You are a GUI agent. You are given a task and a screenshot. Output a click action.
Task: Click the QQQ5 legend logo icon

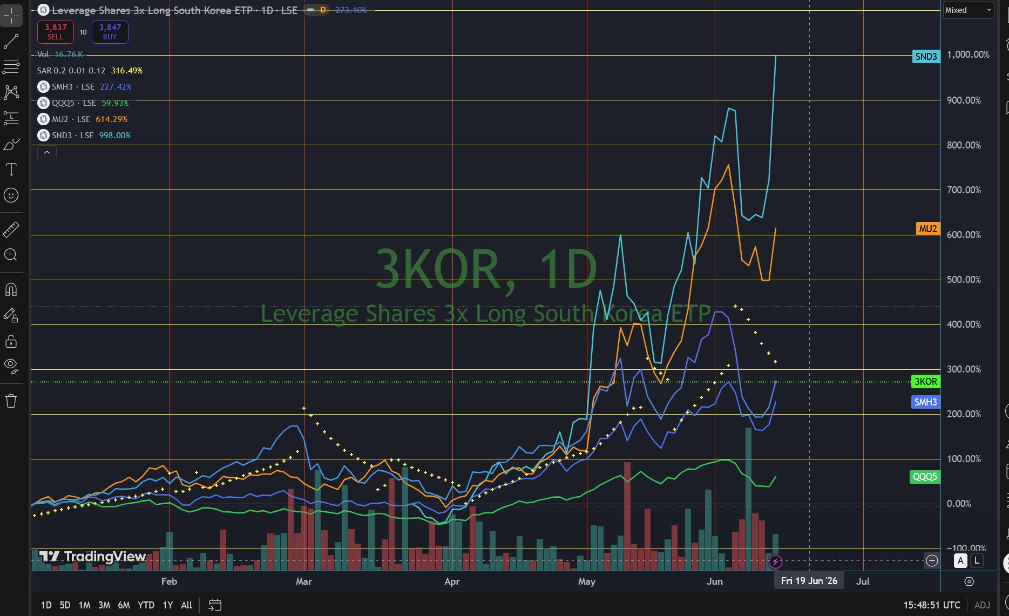coord(44,103)
